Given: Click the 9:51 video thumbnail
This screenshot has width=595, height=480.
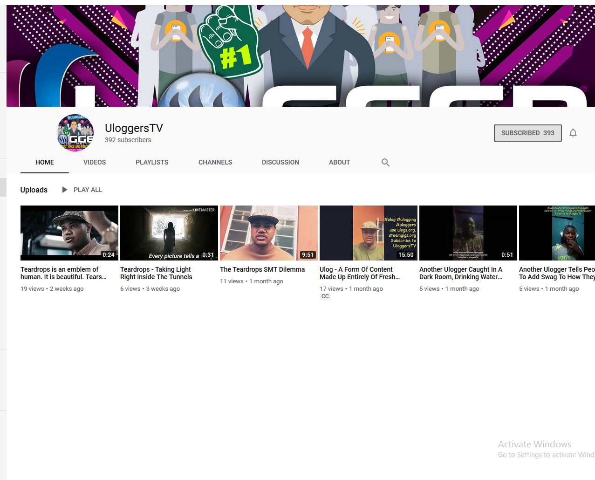Looking at the screenshot, I should (x=269, y=233).
